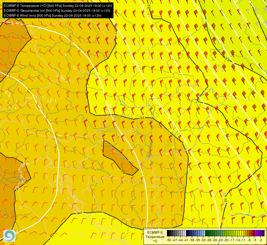Pick the white swatch in the legend
Image resolution: width=267 pixels, height=245 pixels.
point(185,233)
